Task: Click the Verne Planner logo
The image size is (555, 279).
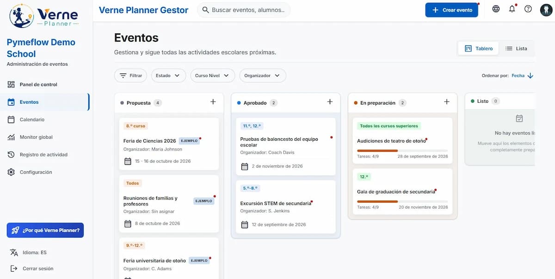Action: pyautogui.click(x=44, y=16)
